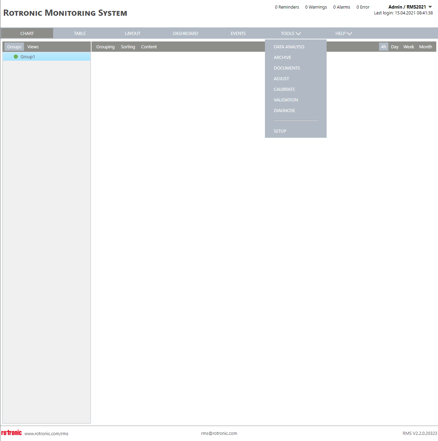The width and height of the screenshot is (438, 441).
Task: Click the rms@rotronic.com email link
Action: 219,433
